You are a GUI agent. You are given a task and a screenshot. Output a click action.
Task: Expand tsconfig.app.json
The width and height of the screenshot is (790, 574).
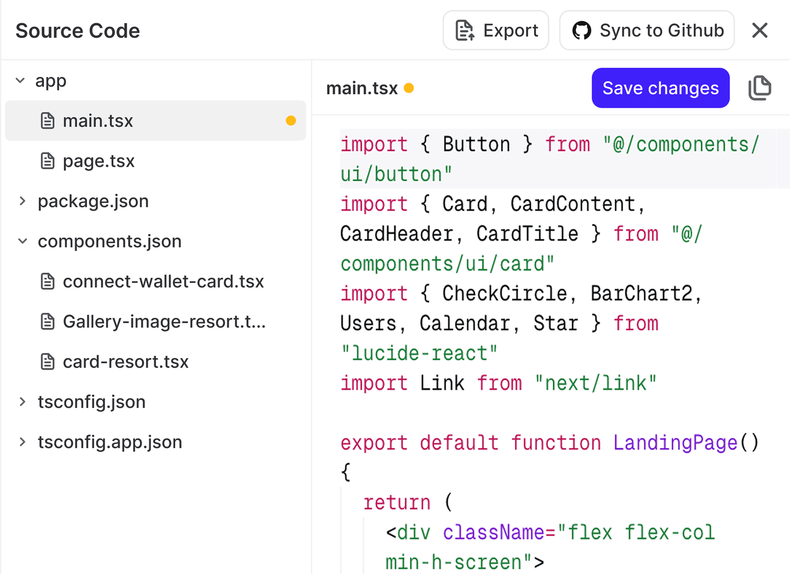tap(23, 442)
